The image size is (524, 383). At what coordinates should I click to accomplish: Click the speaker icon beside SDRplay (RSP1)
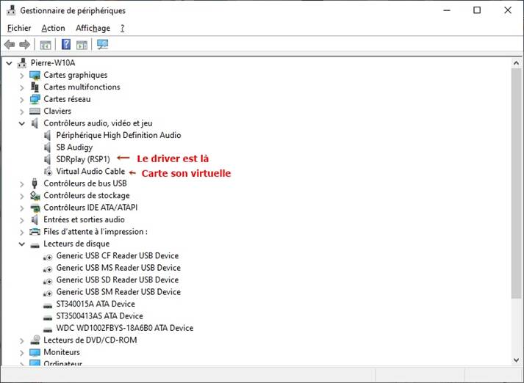coord(48,159)
